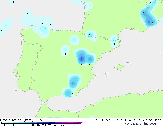Click the 'GFS' model label
The width and height of the screenshot is (163, 126).
(x=39, y=120)
